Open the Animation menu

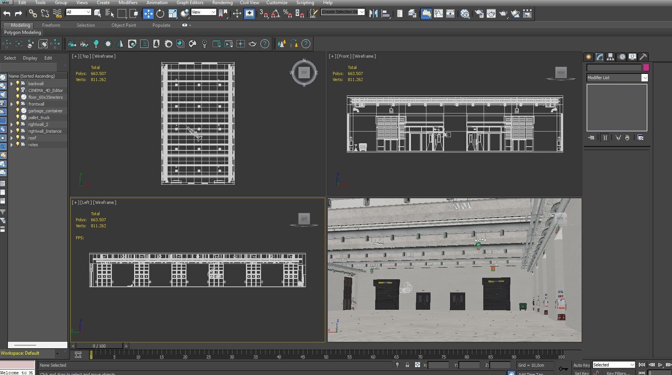[x=157, y=3]
